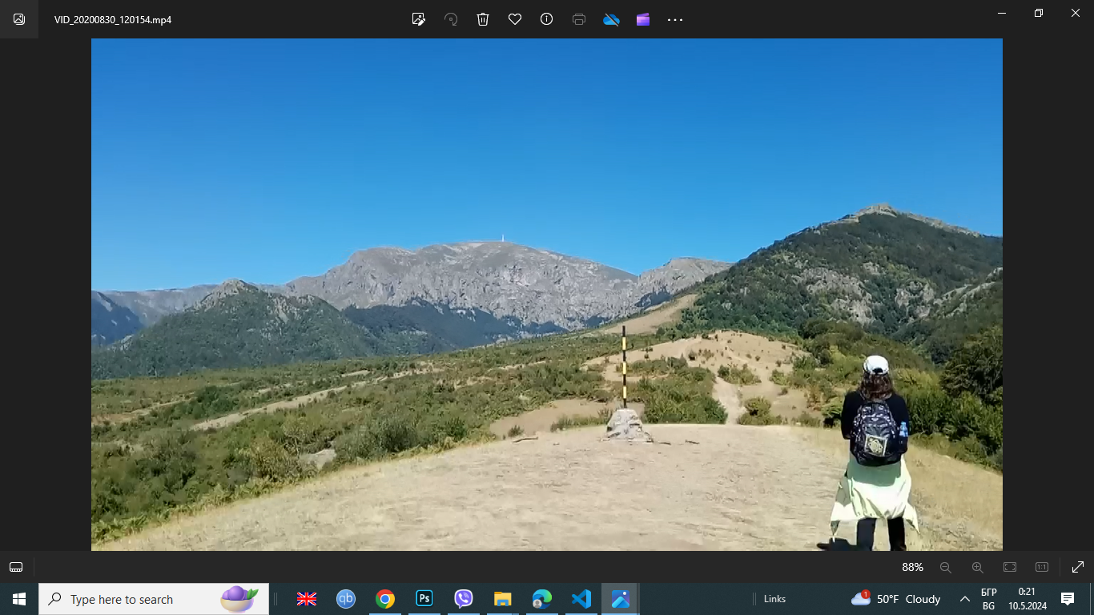
Task: Enter full screen with the arrows icon
Action: 1078,567
